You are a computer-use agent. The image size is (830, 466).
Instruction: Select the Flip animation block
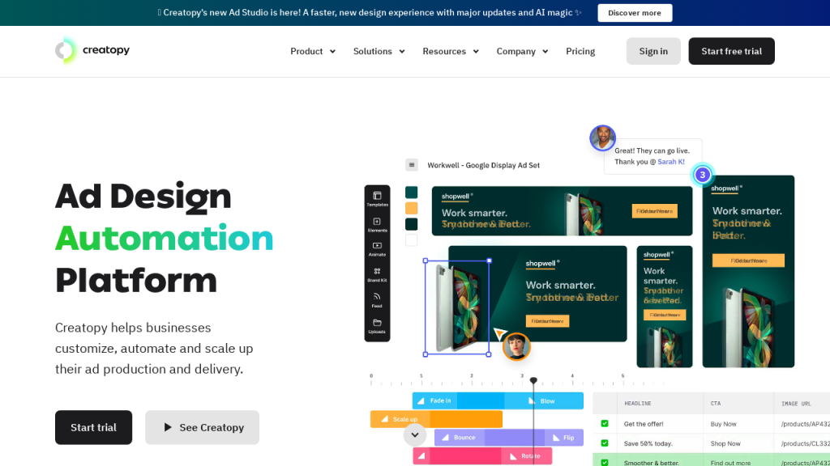564,438
